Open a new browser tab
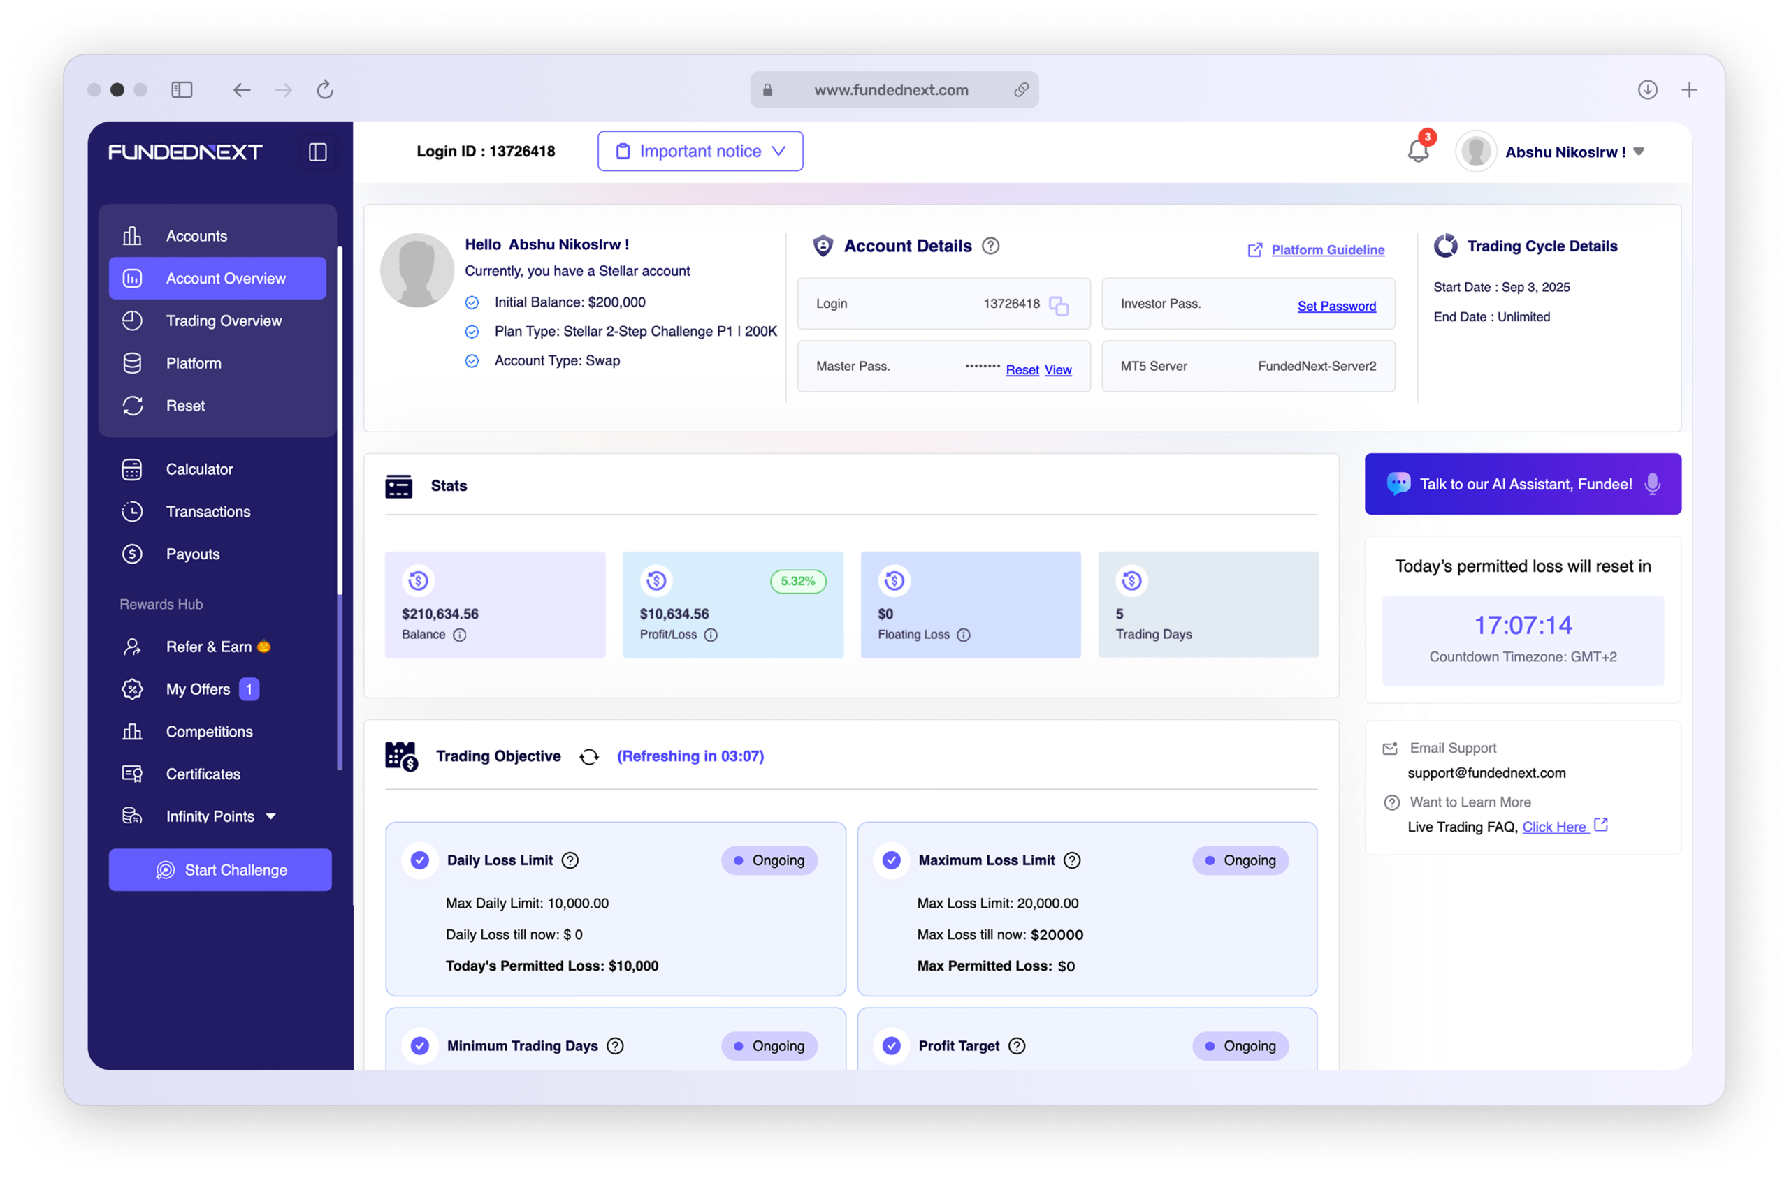Screen dimensions: 1789x1178 [1689, 90]
